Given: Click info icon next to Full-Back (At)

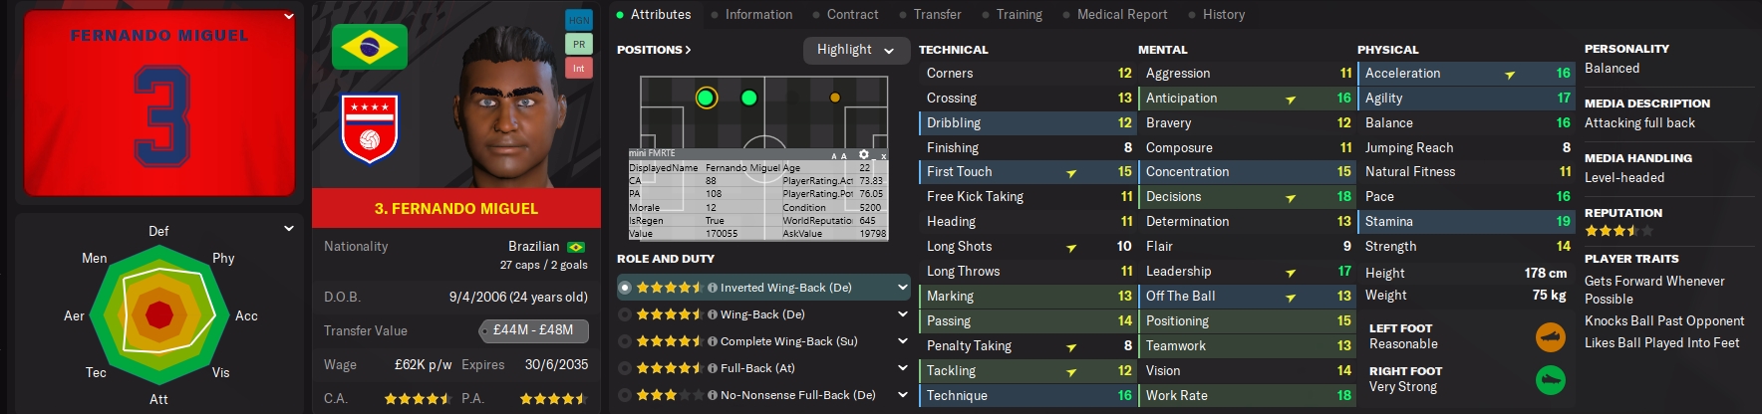Looking at the screenshot, I should [x=713, y=368].
